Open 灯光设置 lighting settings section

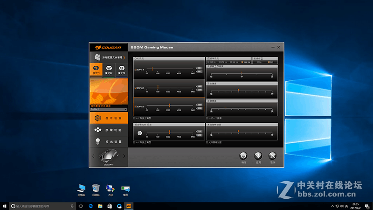pos(108,141)
